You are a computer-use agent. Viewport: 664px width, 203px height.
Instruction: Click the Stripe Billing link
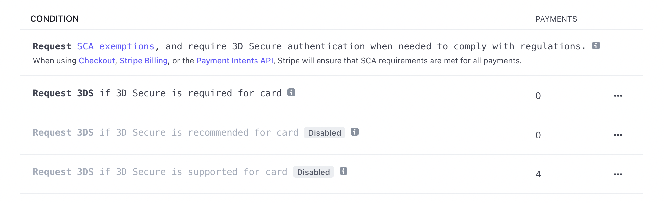[144, 61]
